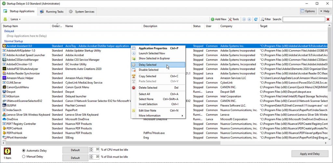Click the Options button
Viewport: 333px width, 163px height.
308,11
